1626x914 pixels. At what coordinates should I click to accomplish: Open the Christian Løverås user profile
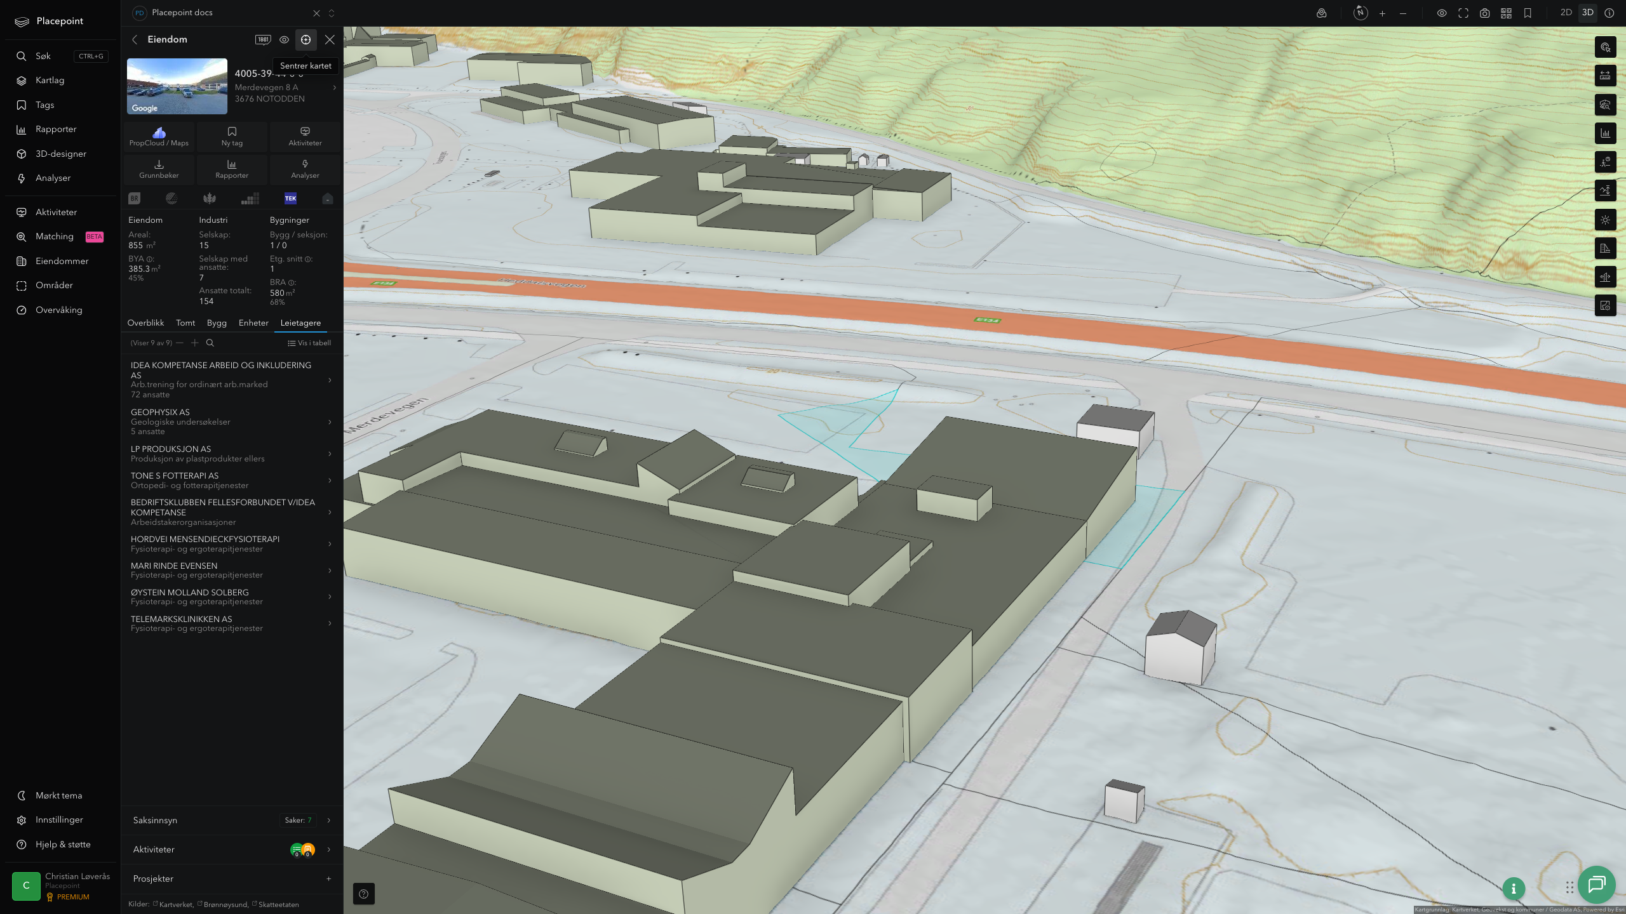pyautogui.click(x=61, y=886)
